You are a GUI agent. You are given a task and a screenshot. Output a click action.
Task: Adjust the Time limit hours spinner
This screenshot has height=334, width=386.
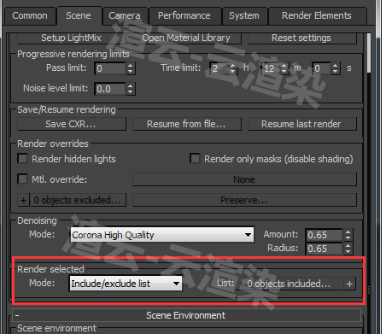coord(232,68)
